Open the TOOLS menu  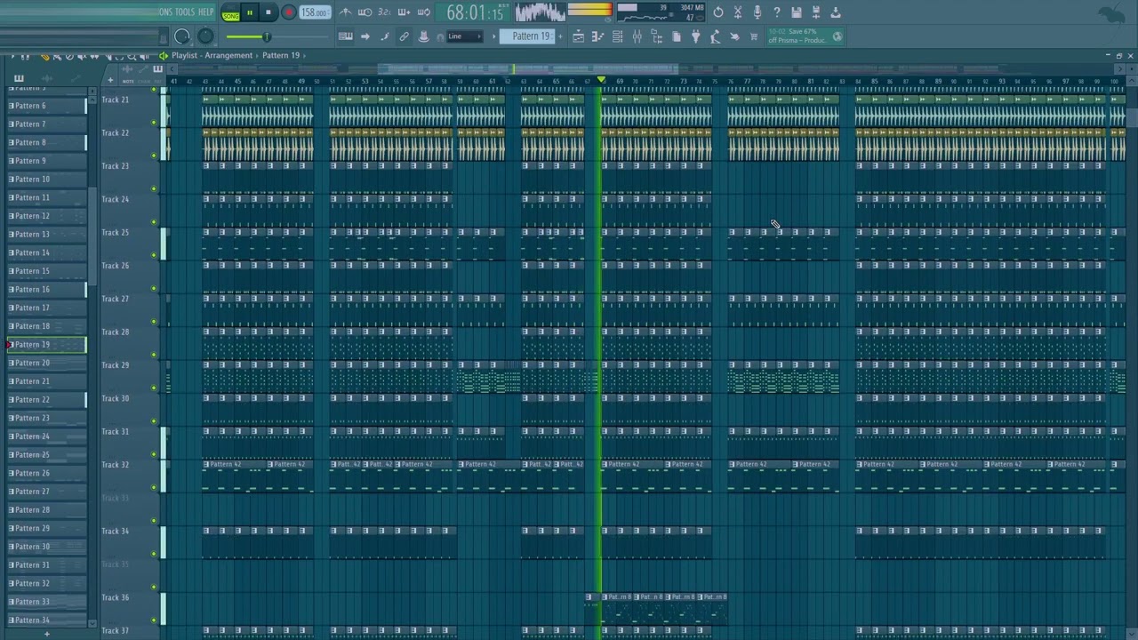185,12
